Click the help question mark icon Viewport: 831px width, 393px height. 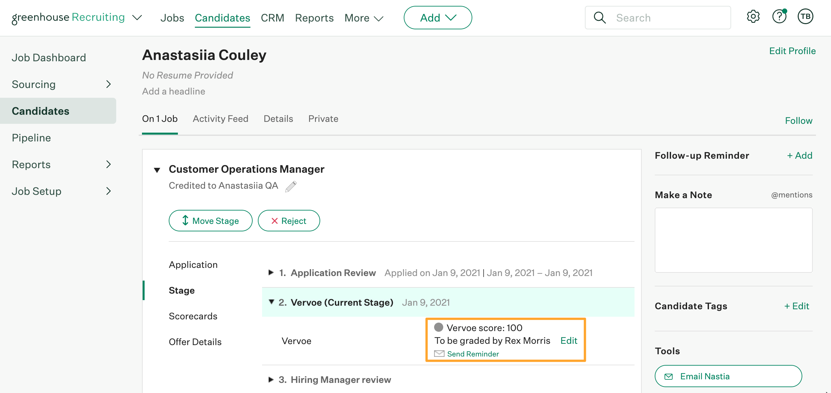[779, 16]
